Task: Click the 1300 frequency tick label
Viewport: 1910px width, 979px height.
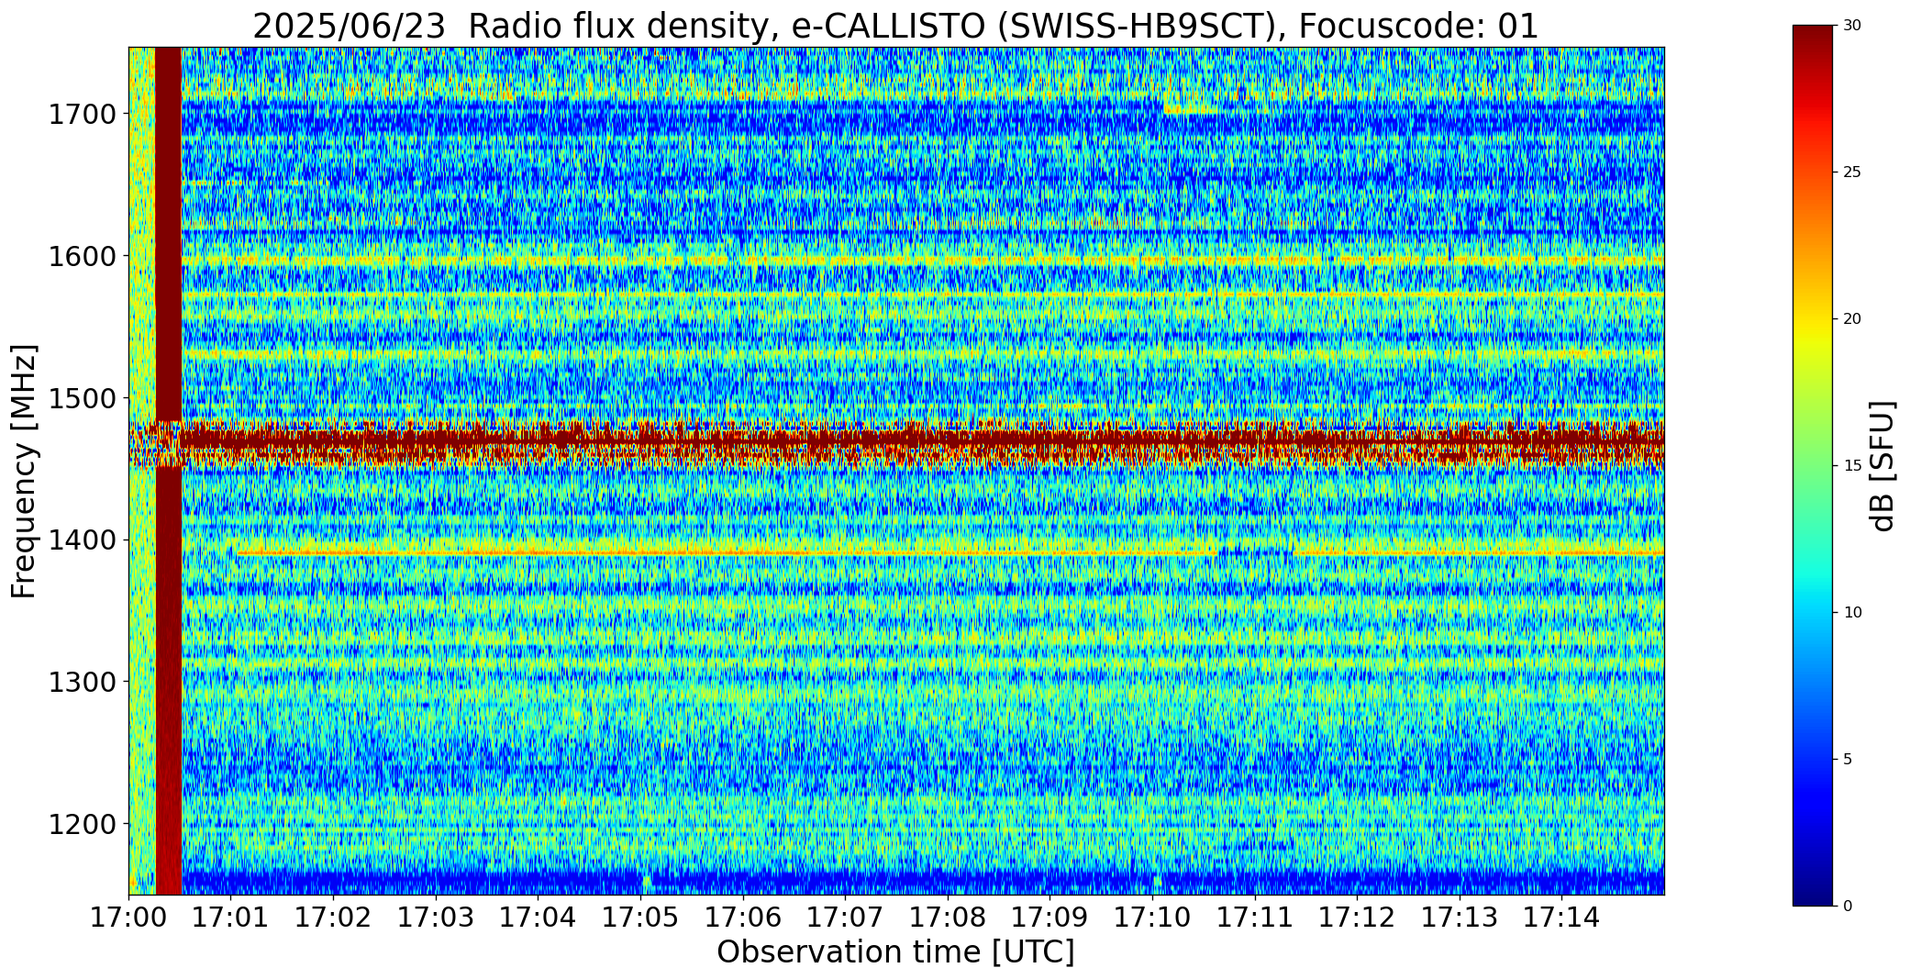Action: click(x=83, y=682)
